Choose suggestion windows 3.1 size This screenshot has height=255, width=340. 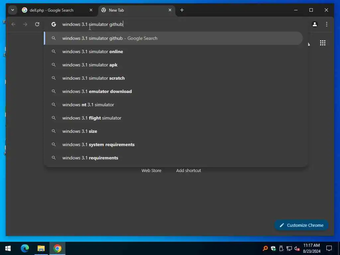click(173, 131)
